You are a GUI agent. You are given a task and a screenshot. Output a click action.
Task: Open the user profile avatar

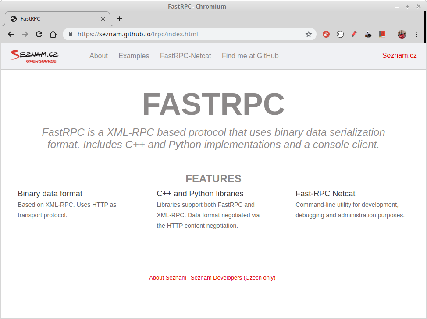coord(402,34)
